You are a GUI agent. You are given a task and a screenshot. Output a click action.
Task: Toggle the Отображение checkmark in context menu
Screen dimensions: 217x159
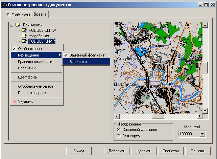coord(14,49)
